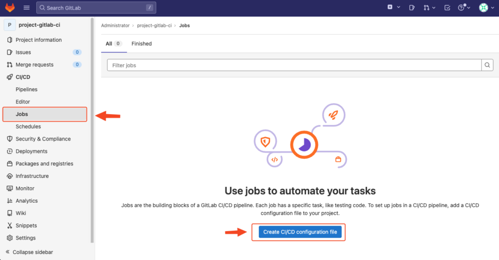Open the Administrator breadcrumb link

click(115, 25)
